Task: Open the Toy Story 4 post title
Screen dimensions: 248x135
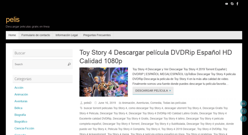Action: (156, 56)
